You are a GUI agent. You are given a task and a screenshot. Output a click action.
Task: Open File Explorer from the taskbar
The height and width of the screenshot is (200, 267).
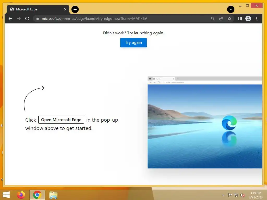coord(53,195)
